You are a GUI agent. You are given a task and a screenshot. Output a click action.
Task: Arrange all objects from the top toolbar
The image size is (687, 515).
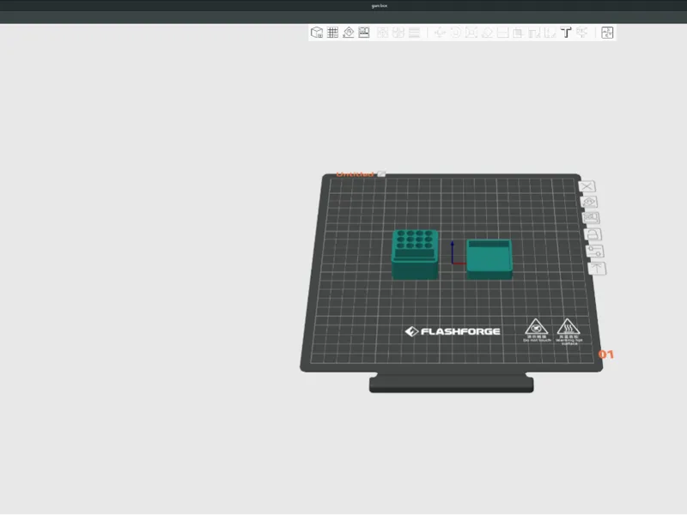point(364,33)
